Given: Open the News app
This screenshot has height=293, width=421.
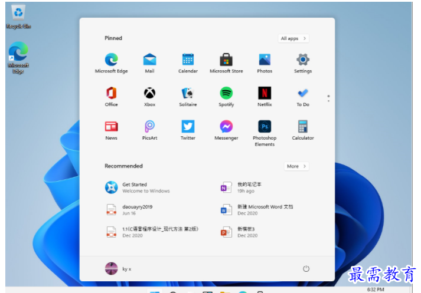Looking at the screenshot, I should point(112,130).
